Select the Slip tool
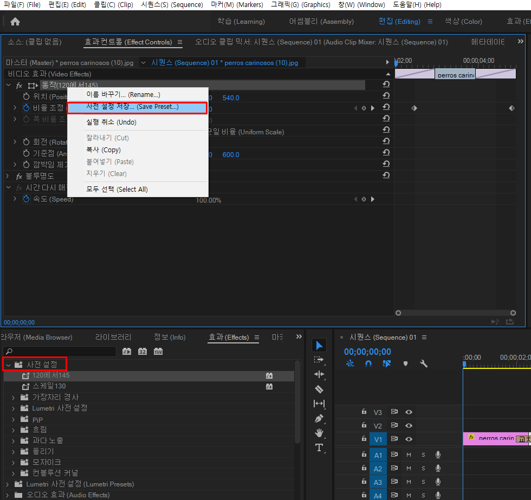 tap(319, 404)
